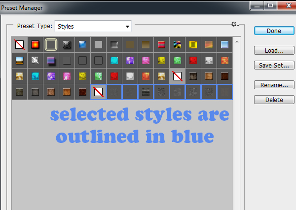The height and width of the screenshot is (210, 296).
Task: Maximize the Preset Manager window
Action: [270, 5]
